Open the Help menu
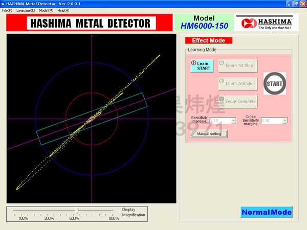 63,10
